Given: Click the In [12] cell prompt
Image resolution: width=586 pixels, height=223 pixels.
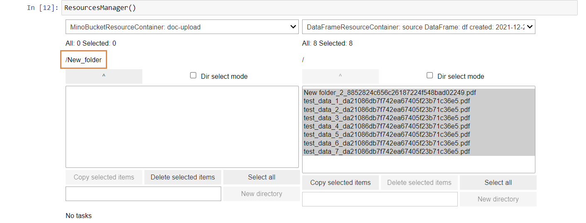Looking at the screenshot, I should click(x=42, y=8).
